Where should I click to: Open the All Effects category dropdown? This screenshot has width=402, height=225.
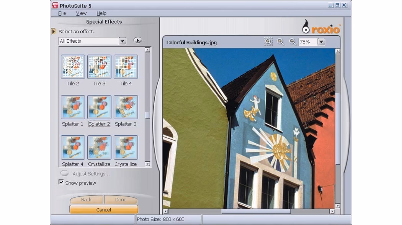click(122, 41)
